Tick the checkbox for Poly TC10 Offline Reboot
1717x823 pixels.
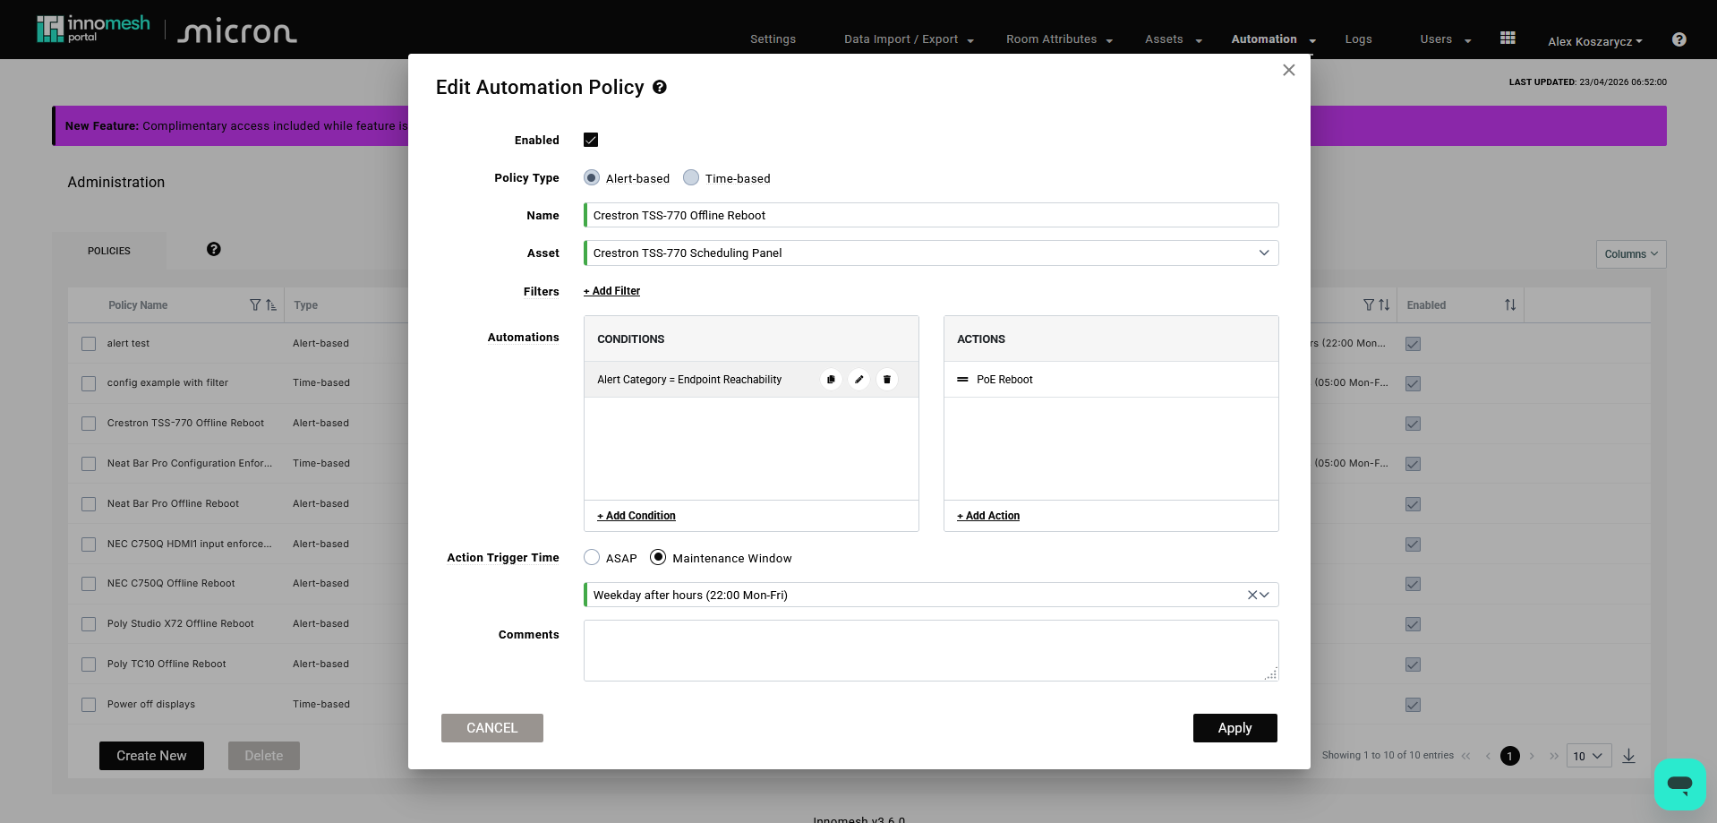coord(89,664)
